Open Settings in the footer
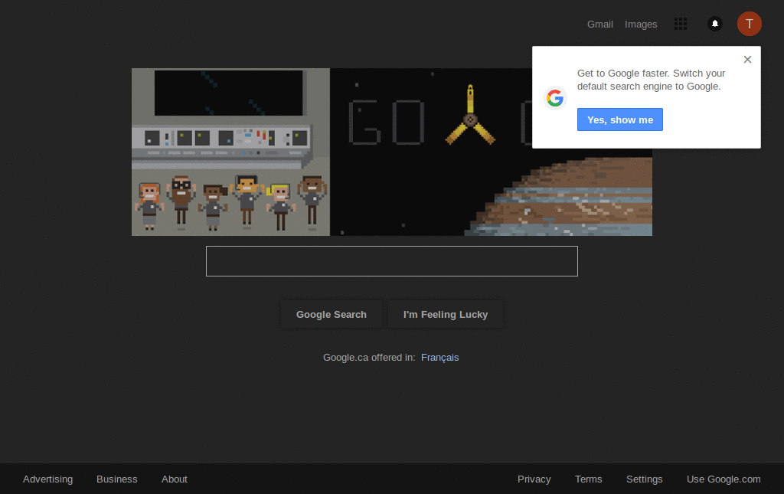The width and height of the screenshot is (784, 494). [x=645, y=479]
